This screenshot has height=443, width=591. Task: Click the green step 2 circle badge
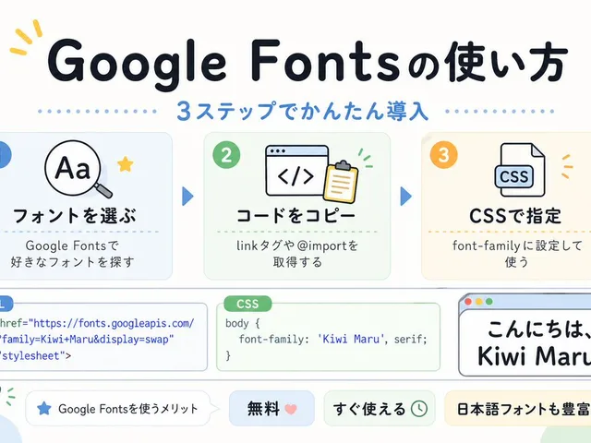pyautogui.click(x=226, y=155)
